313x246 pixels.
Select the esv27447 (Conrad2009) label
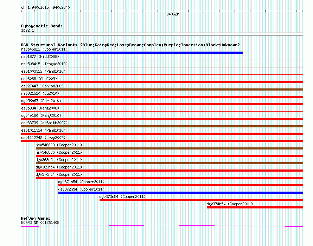(x=43, y=86)
